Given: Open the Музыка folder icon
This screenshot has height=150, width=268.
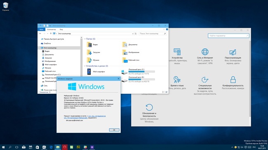Looking at the screenshot, I should click(89, 60).
